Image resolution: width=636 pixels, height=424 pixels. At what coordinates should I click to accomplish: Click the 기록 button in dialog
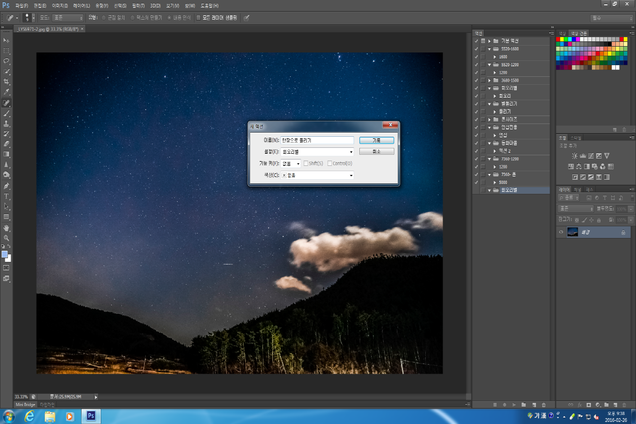376,140
